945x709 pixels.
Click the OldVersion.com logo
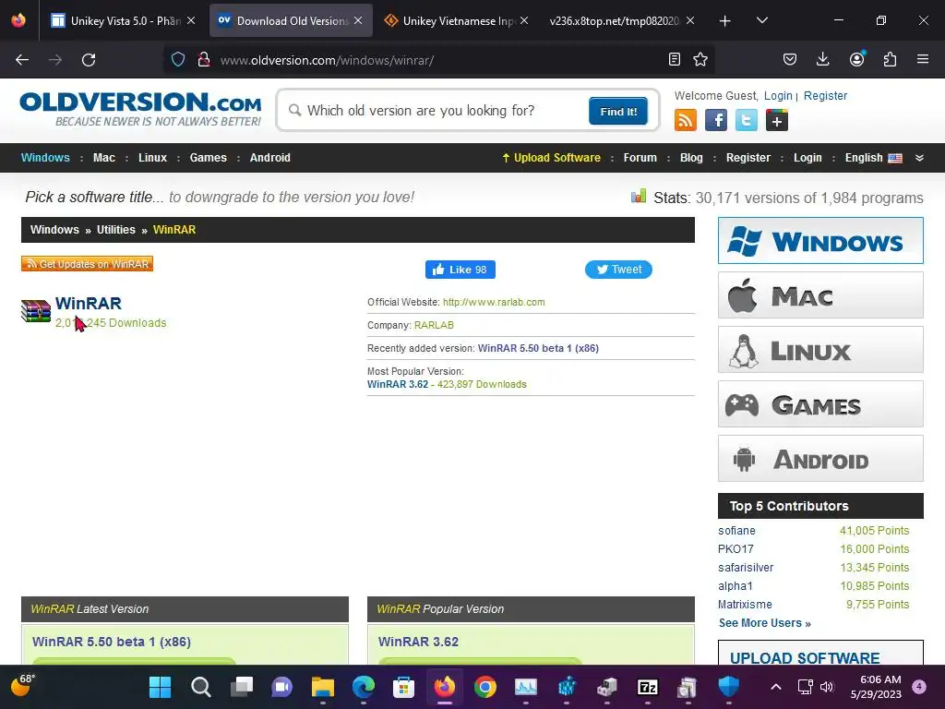[x=140, y=109]
